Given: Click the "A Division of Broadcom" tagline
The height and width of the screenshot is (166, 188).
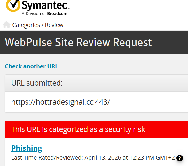Looking at the screenshot, I should coord(44,14).
